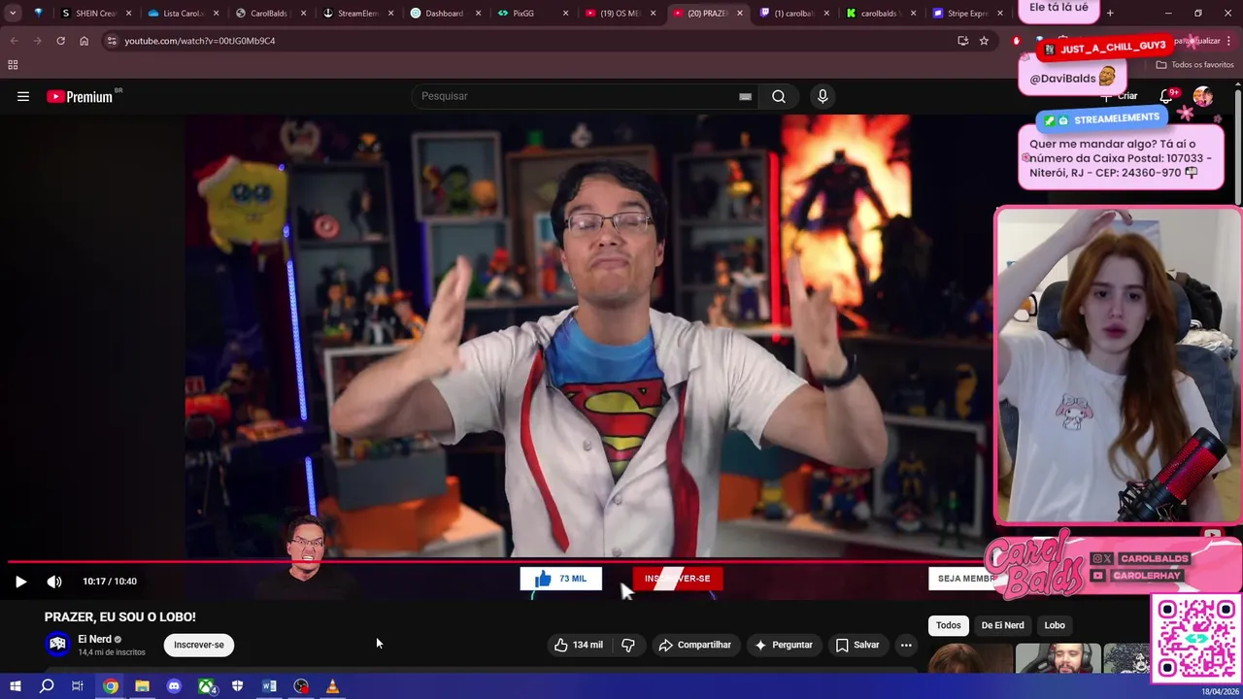Click the site info icon in address bar

pyautogui.click(x=112, y=41)
